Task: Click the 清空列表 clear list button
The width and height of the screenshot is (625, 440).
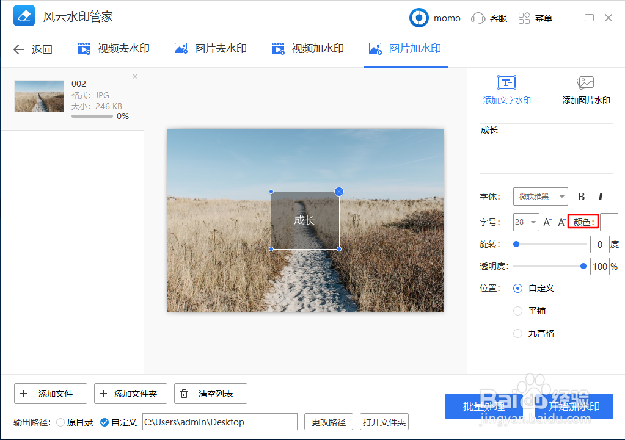Action: (x=210, y=394)
